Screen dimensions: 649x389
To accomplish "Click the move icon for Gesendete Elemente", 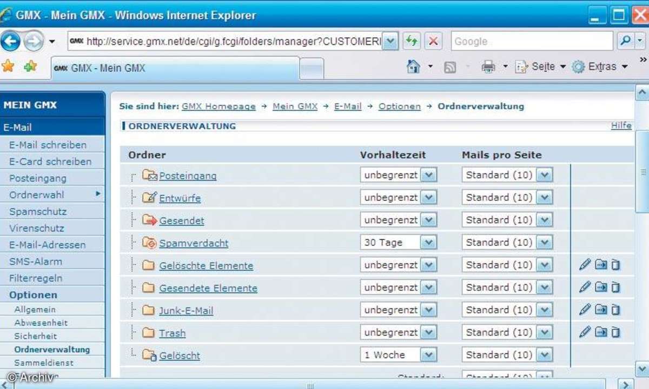I will coord(601,287).
